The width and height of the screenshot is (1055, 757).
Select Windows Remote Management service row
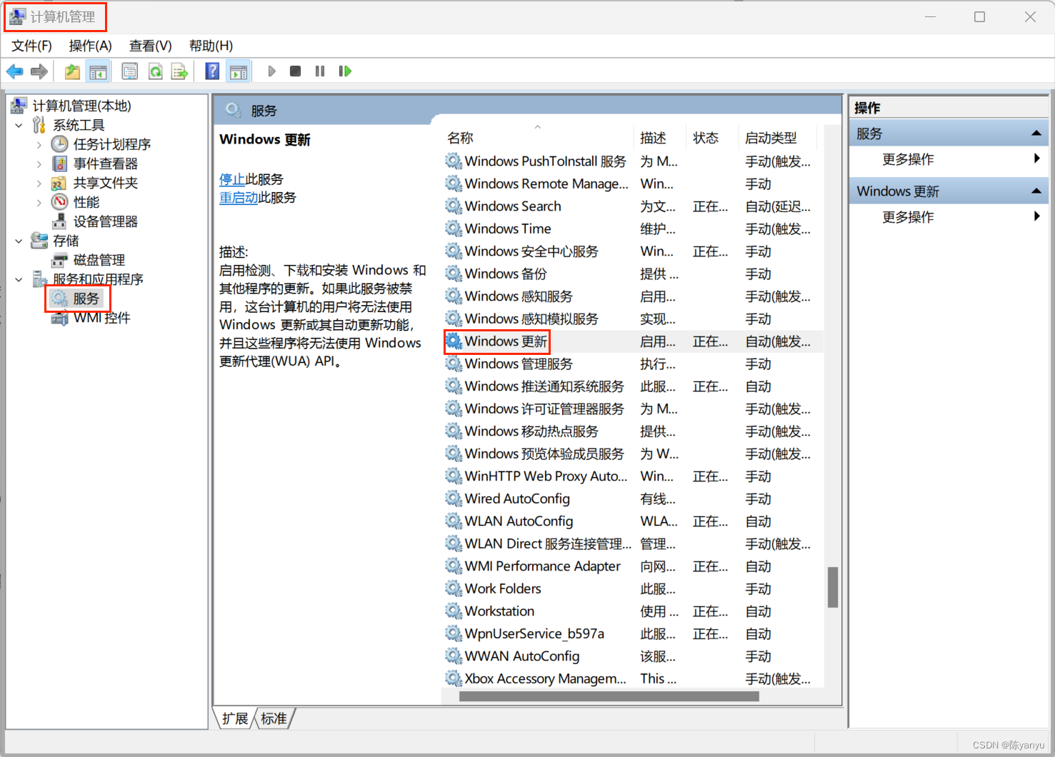pyautogui.click(x=633, y=184)
